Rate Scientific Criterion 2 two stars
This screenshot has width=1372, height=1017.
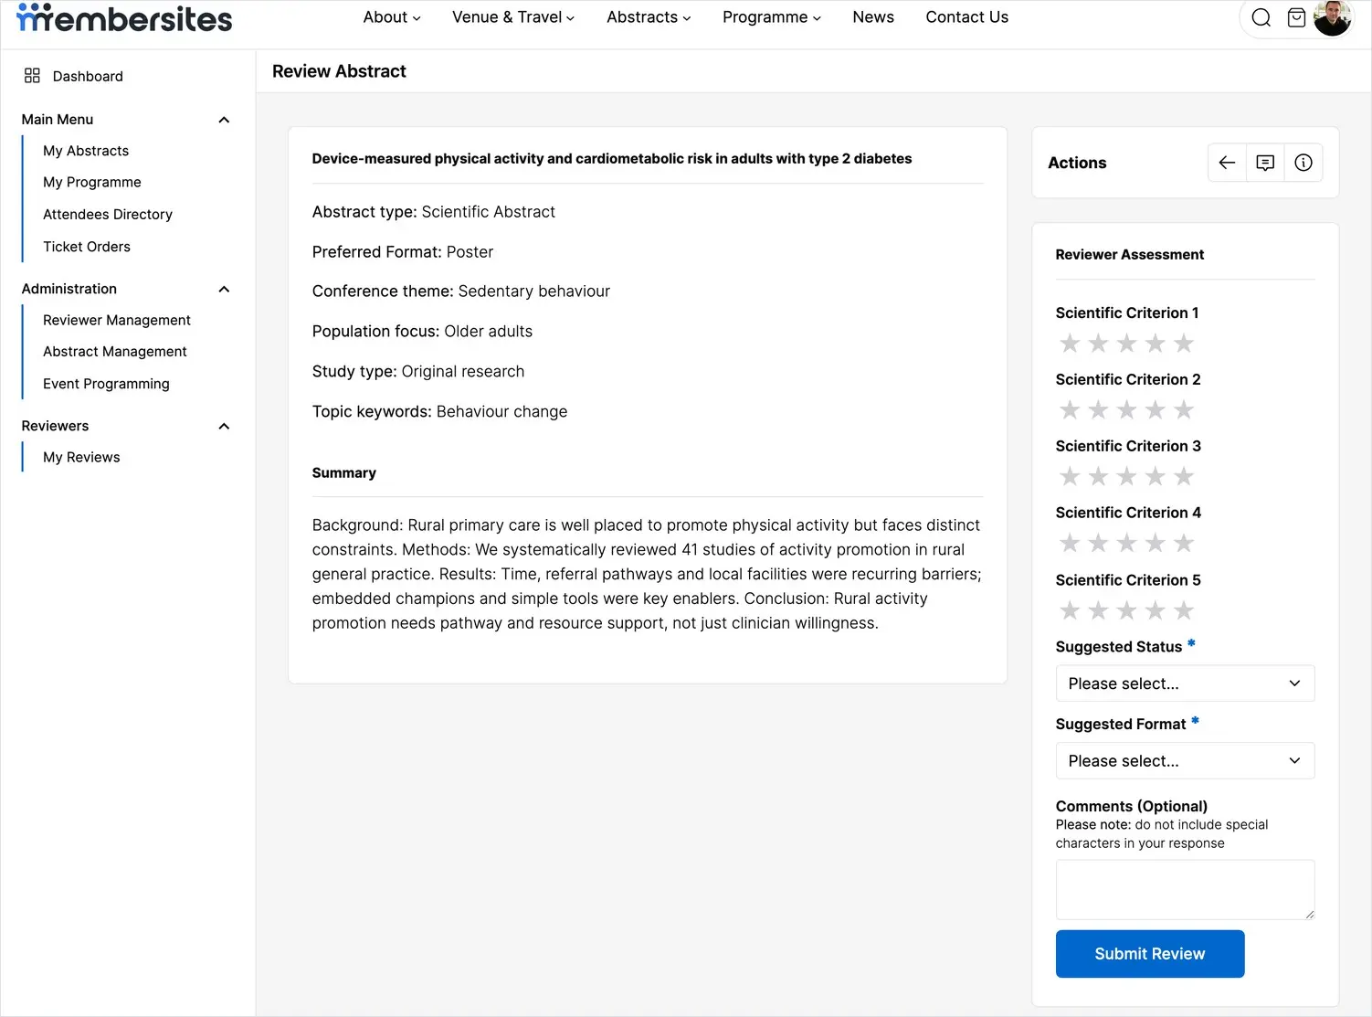[x=1098, y=410]
